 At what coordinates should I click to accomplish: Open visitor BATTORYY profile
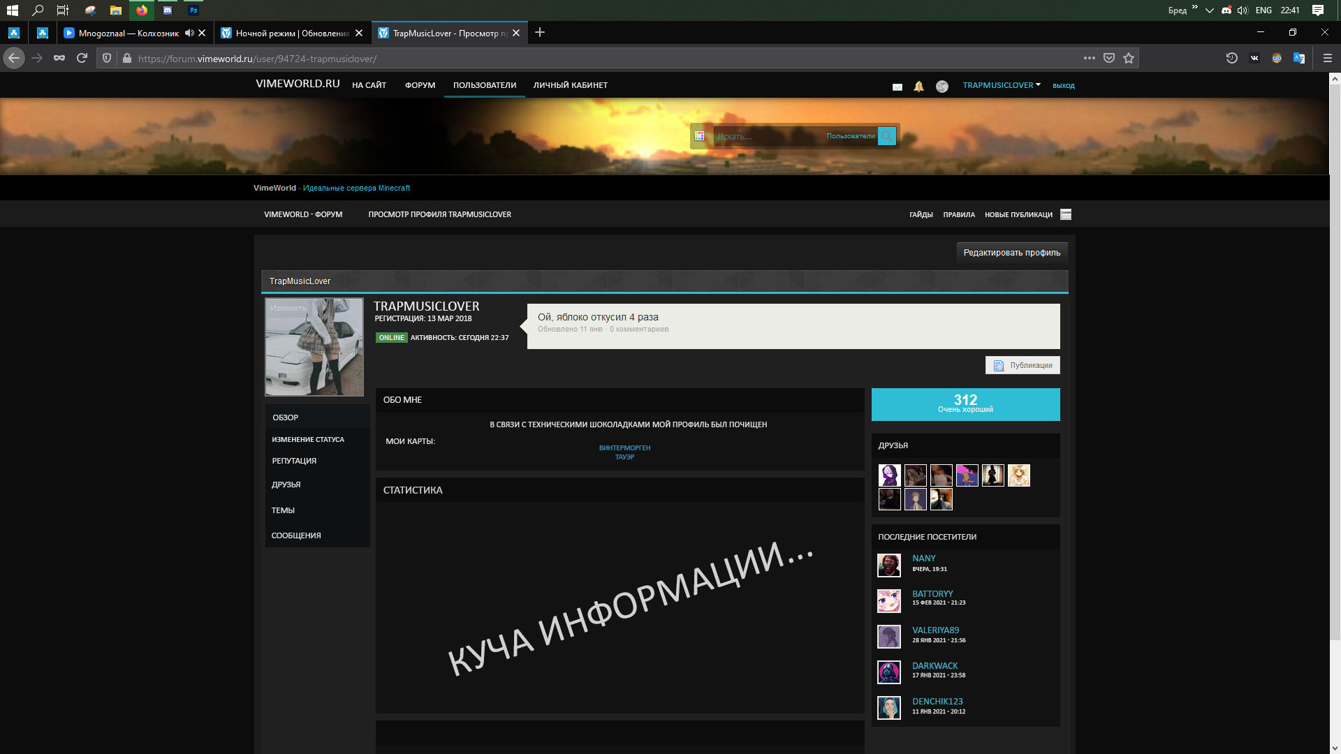tap(932, 594)
